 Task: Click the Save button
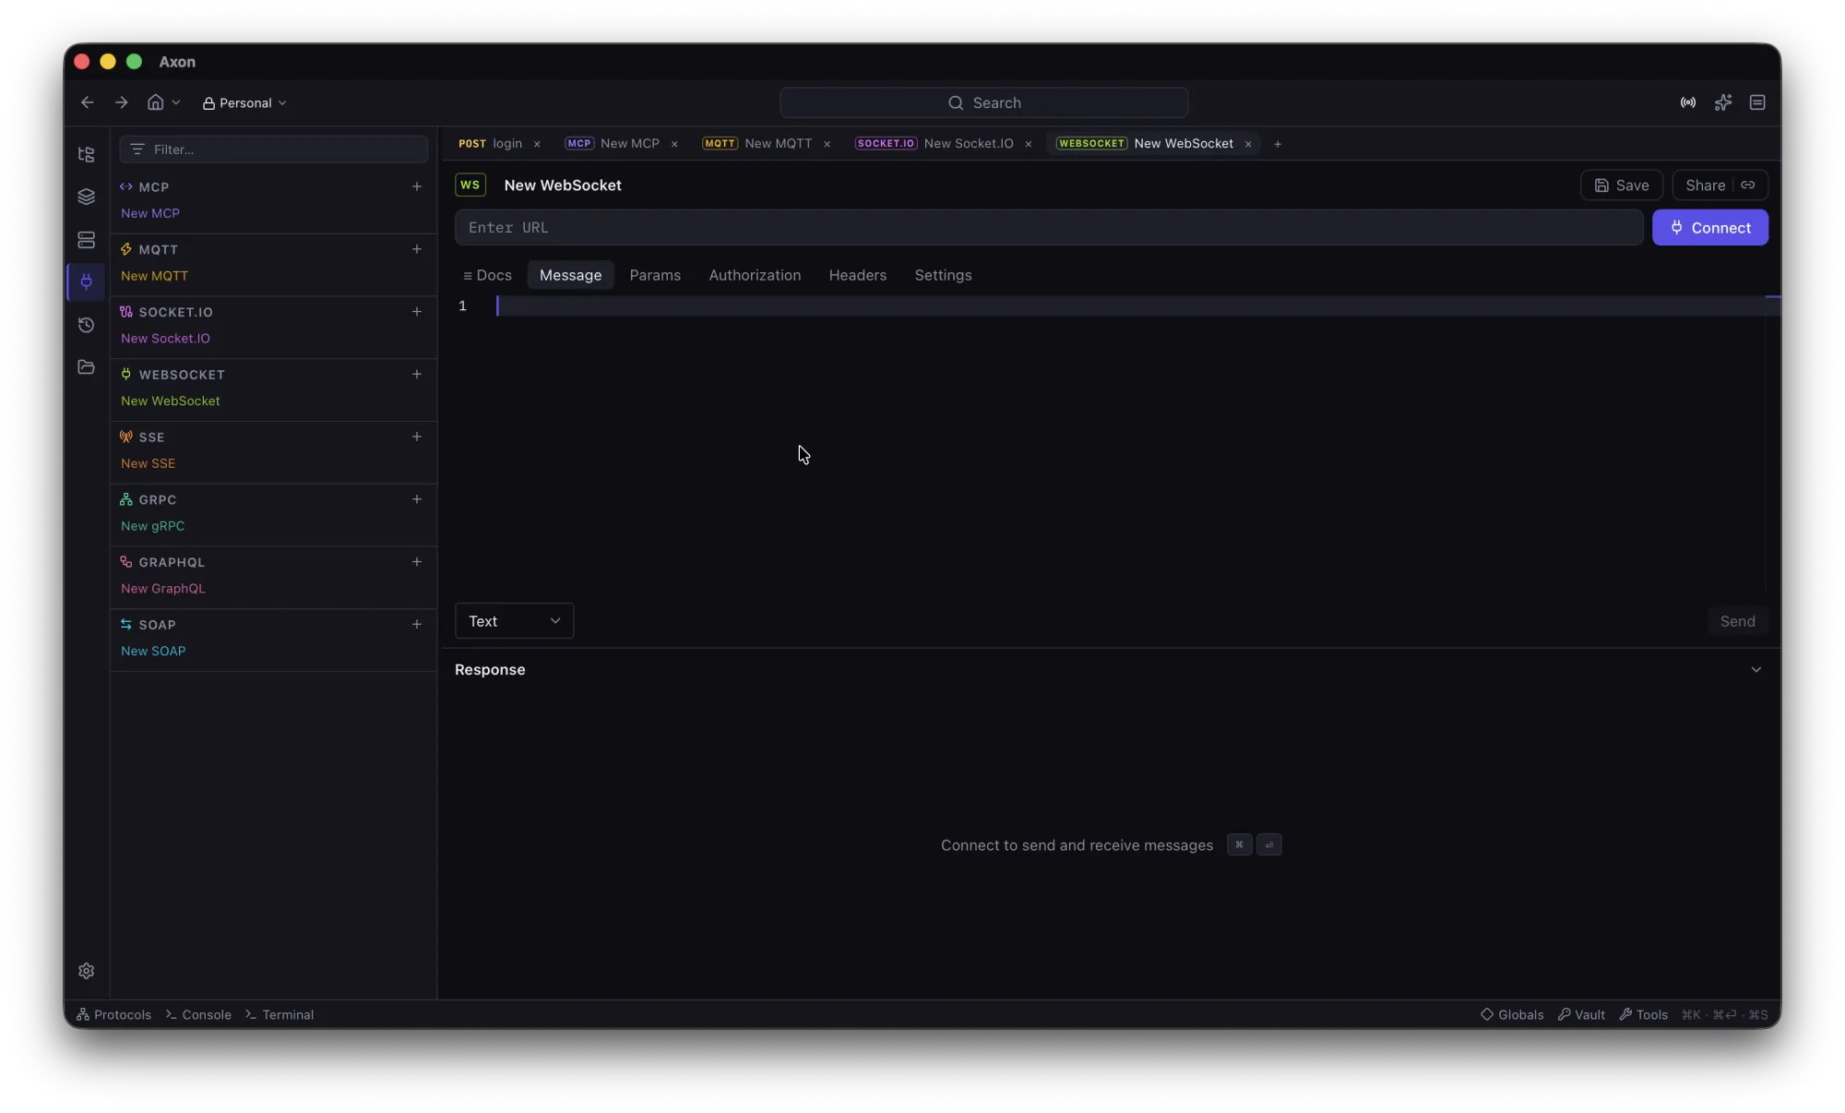pos(1622,185)
